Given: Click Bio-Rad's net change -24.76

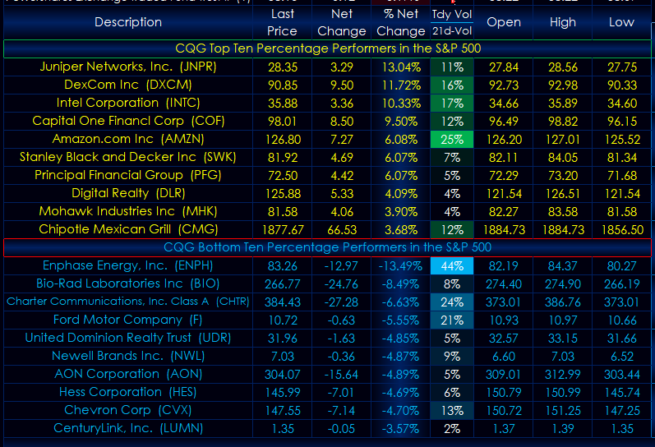Looking at the screenshot, I should 342,283.
